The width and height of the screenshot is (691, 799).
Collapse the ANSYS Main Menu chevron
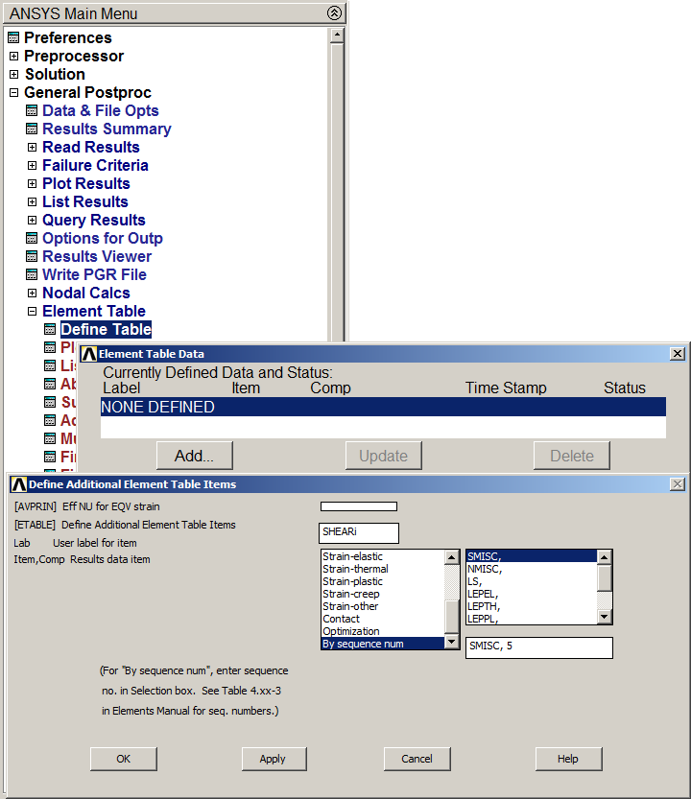tap(333, 13)
